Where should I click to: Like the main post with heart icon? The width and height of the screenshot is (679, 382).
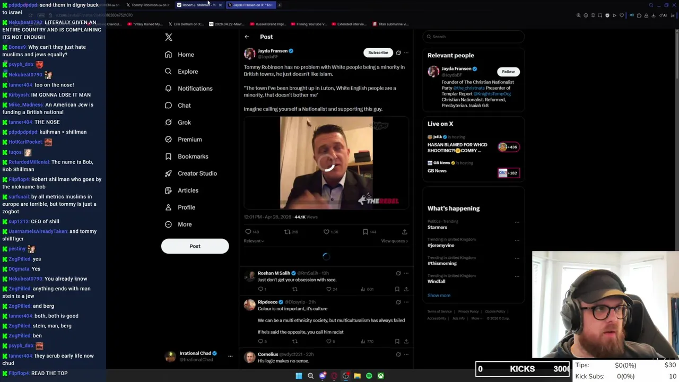coord(326,232)
